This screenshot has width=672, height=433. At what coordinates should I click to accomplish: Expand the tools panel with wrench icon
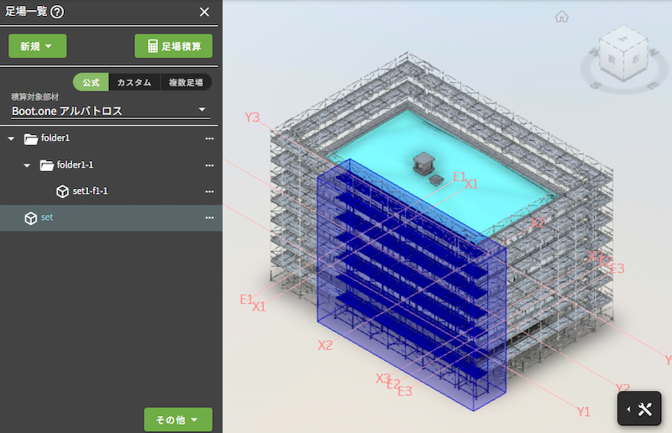pyautogui.click(x=644, y=410)
